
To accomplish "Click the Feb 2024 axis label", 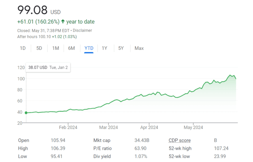I will click(x=68, y=127).
